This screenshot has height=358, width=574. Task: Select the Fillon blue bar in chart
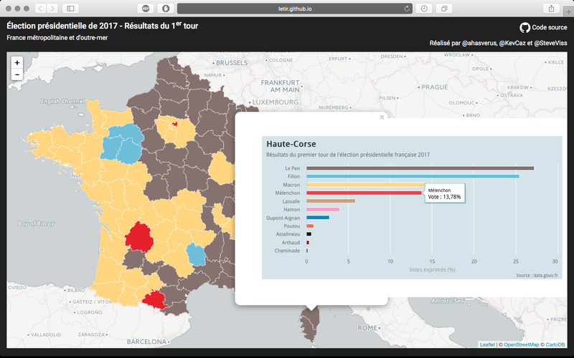coord(413,176)
